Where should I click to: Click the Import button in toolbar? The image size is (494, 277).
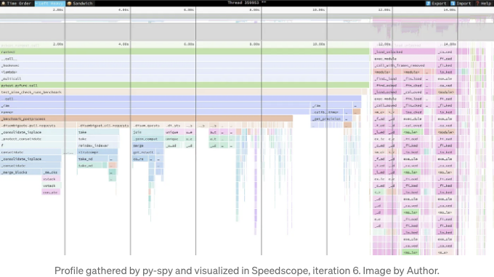click(461, 3)
